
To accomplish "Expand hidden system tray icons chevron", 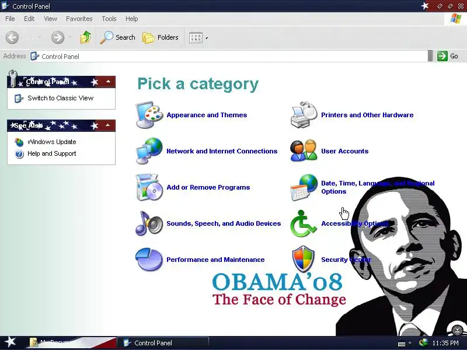I will 410,343.
